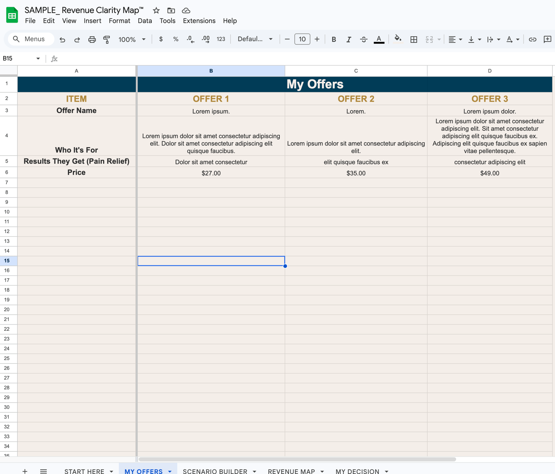Expand merge cells options arrow
Viewport: 555px width, 474px height.
coord(439,39)
